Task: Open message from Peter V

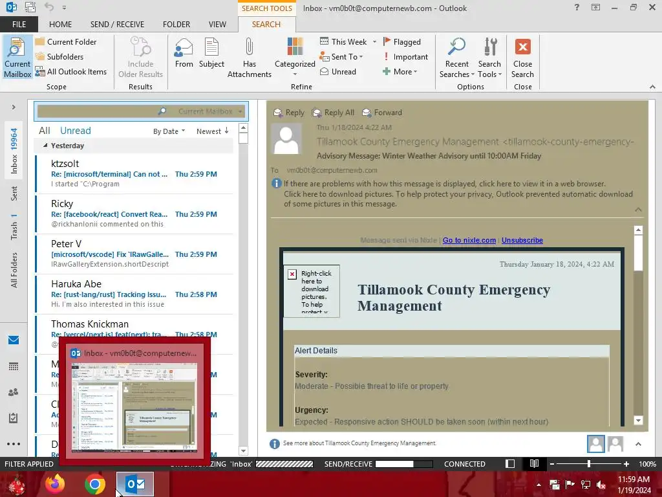Action: tap(134, 254)
